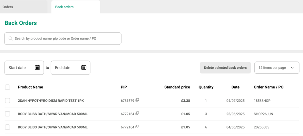
Task: Tick the select-all checkbox in table header
Action: [x=7, y=87]
